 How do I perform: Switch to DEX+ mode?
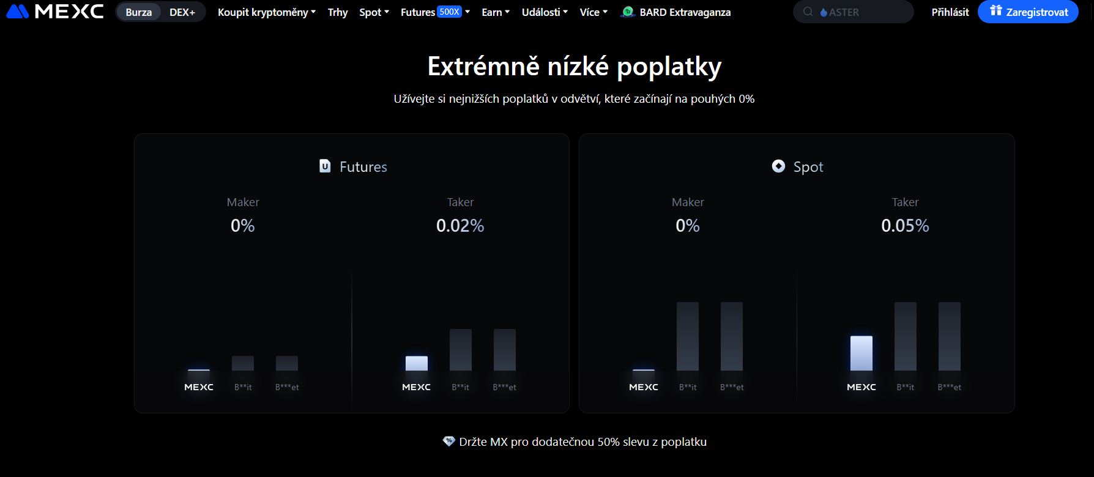click(x=182, y=12)
